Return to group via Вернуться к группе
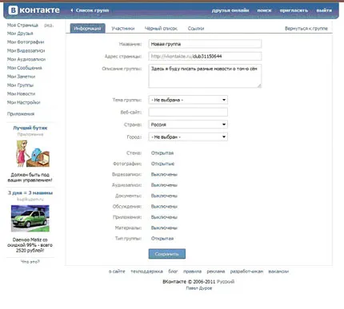344x309 pixels. coord(306,29)
